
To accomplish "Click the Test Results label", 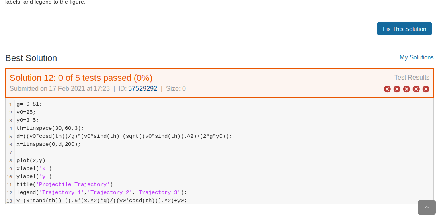I will pos(411,77).
